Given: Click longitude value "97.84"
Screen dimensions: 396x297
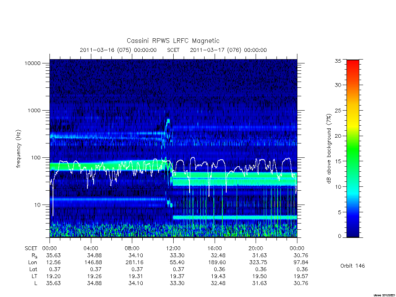Looking at the screenshot, I should [301, 263].
